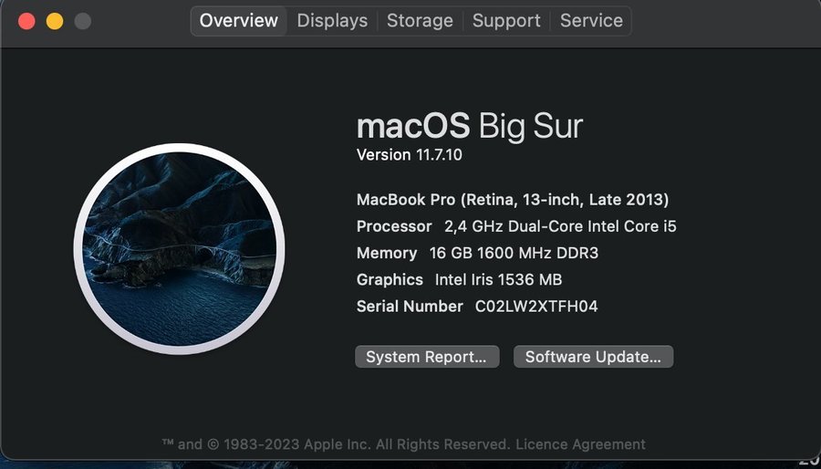The width and height of the screenshot is (821, 469).
Task: Click the serial number C02LW2XTFH04
Action: click(535, 307)
